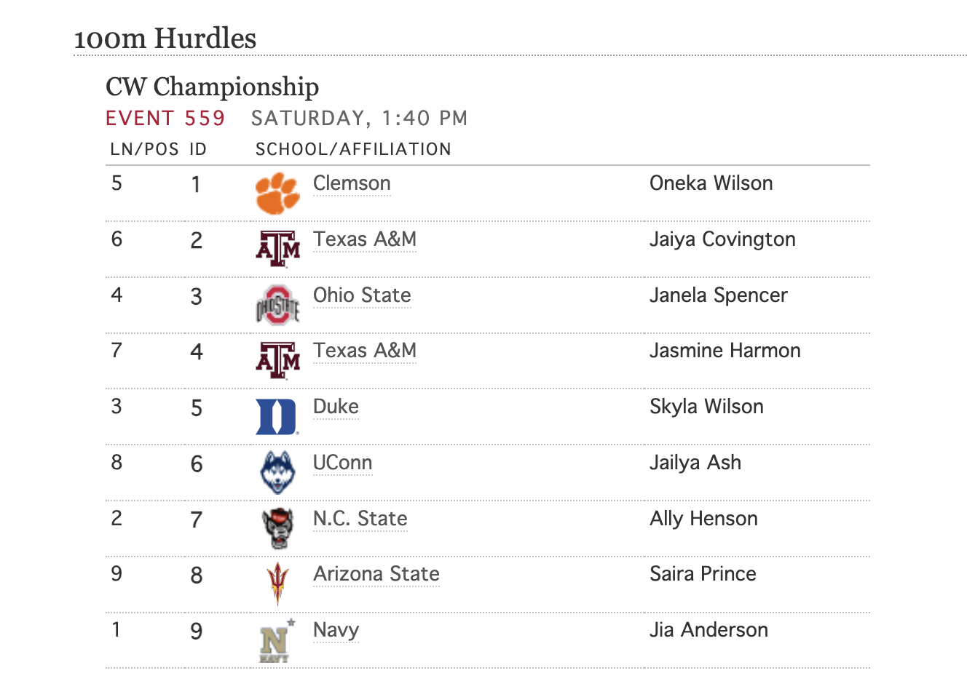
Task: Click the Duke blue D logo
Action: point(277,417)
